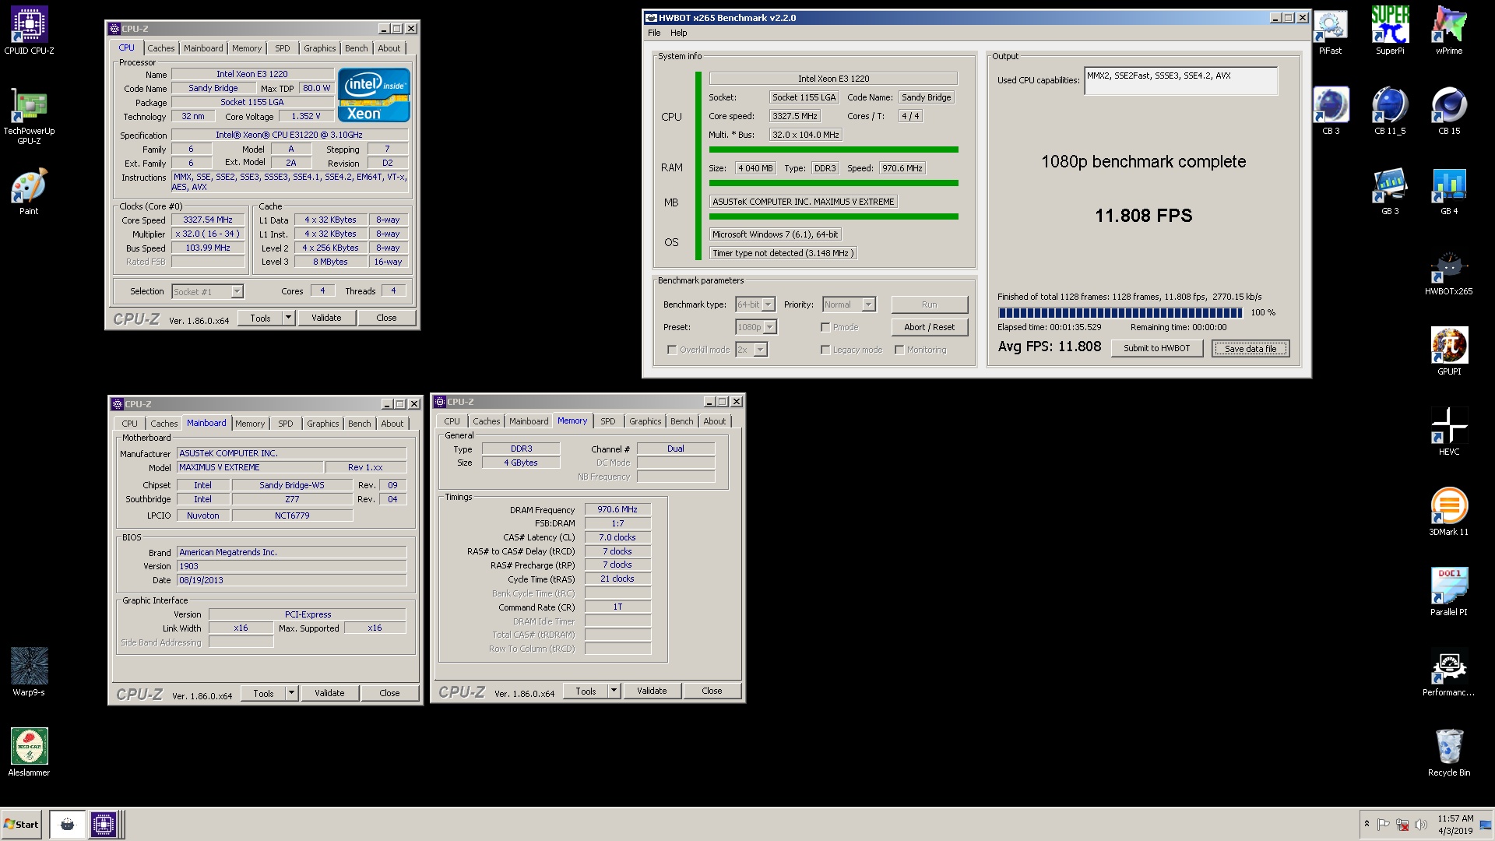The image size is (1495, 841).
Task: Open wPrime desktop shortcut
Action: coord(1449,31)
